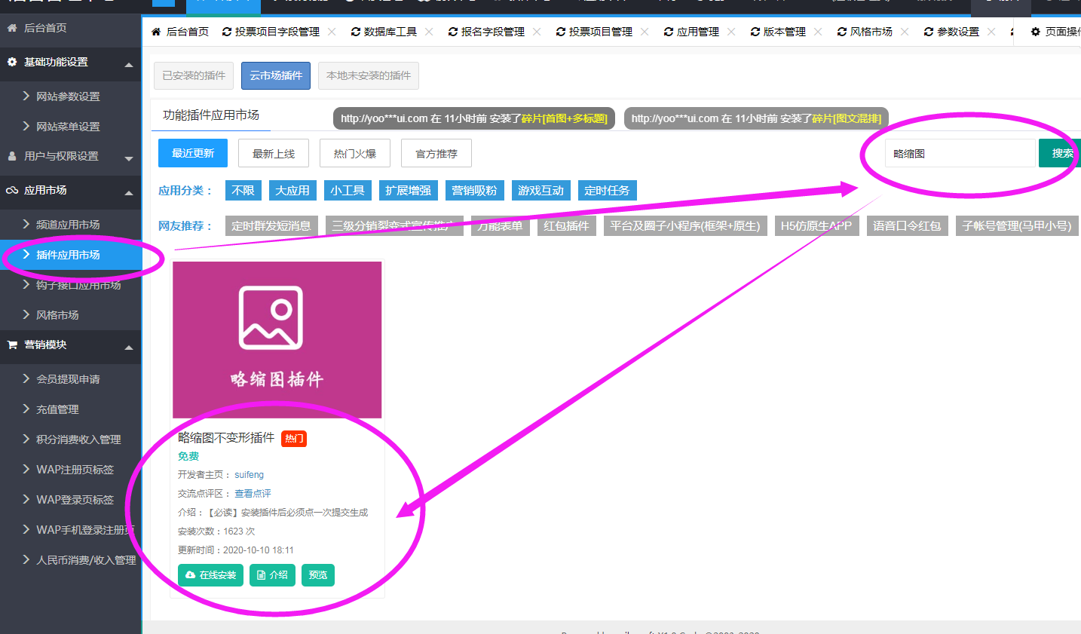This screenshot has width=1081, height=634.
Task: Click the 在线安装 button
Action: click(210, 575)
